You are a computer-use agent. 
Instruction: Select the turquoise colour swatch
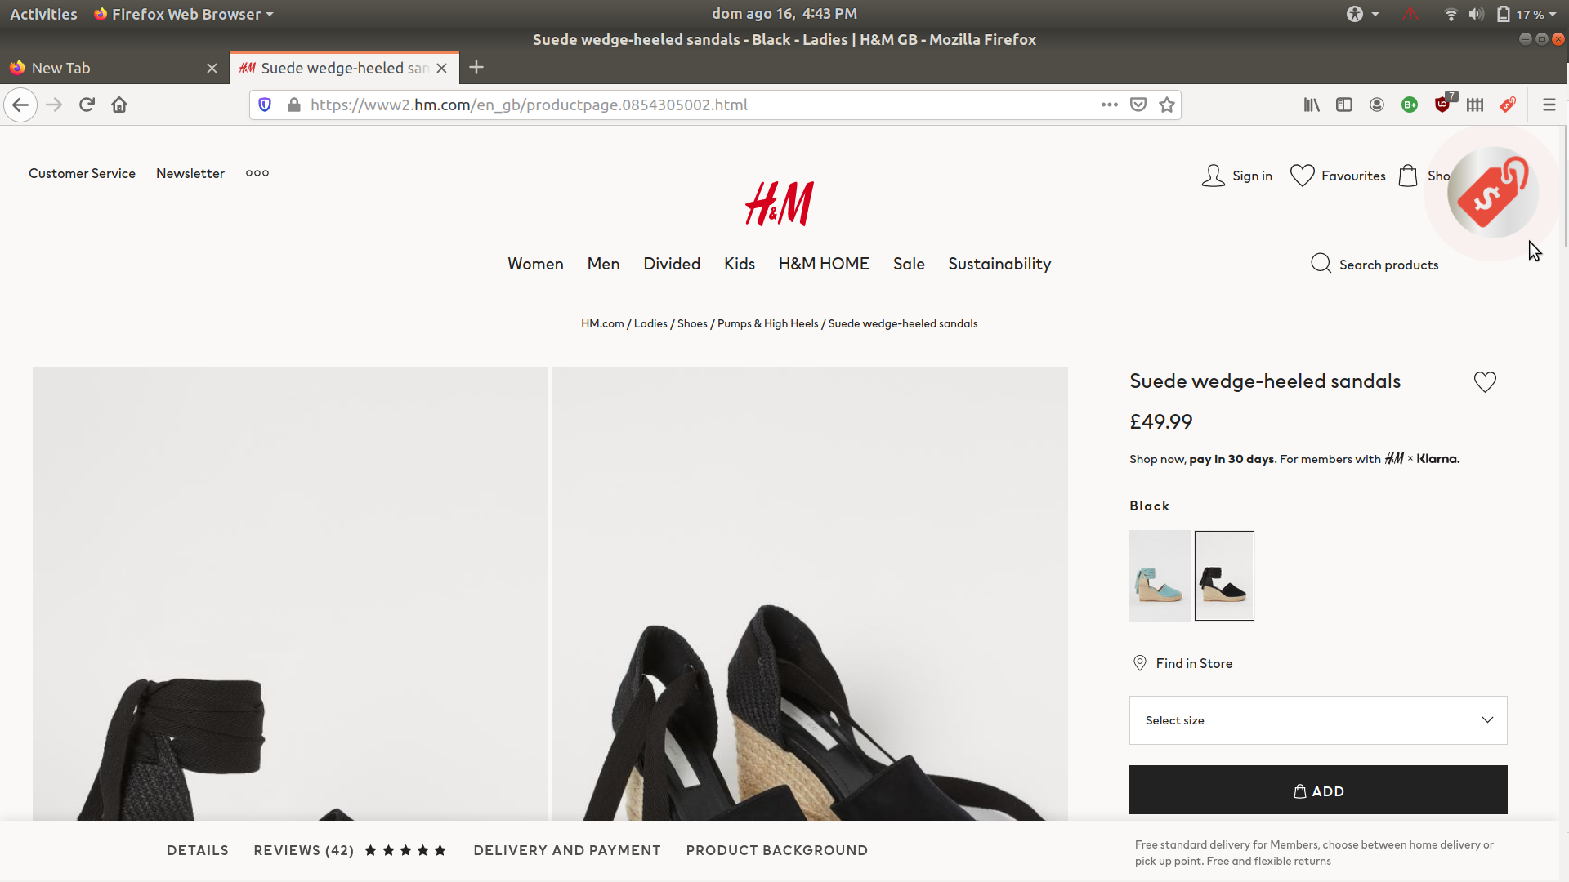(1160, 576)
